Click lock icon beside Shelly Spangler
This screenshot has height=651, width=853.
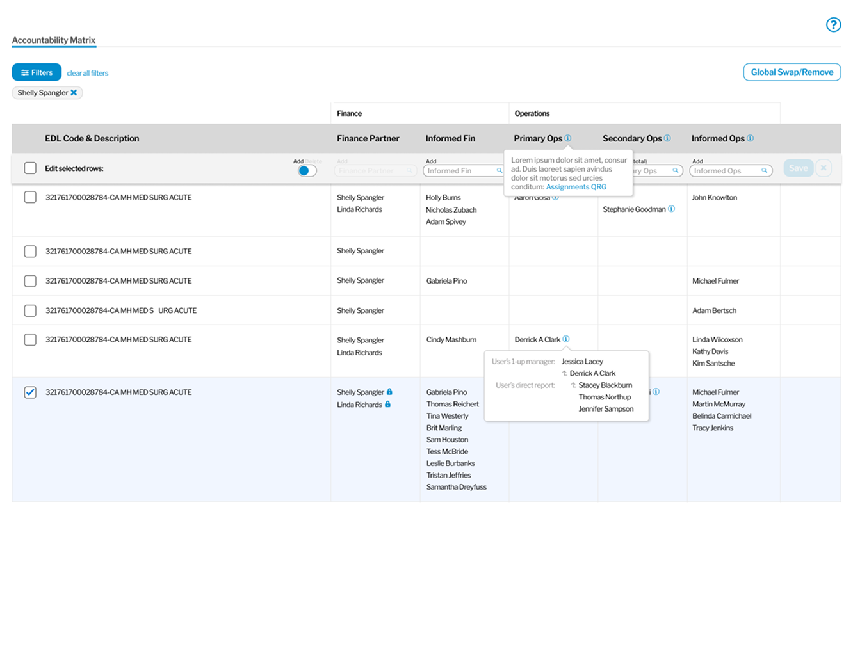(389, 392)
